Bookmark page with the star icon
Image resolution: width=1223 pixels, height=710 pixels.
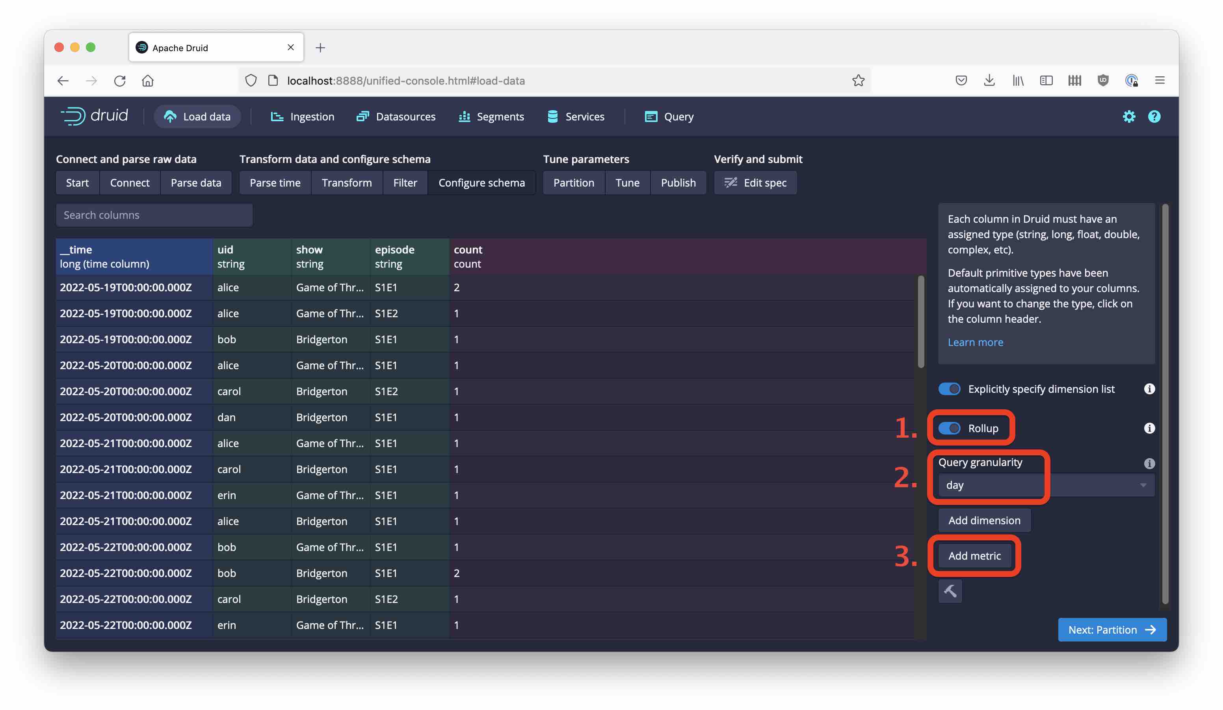858,80
